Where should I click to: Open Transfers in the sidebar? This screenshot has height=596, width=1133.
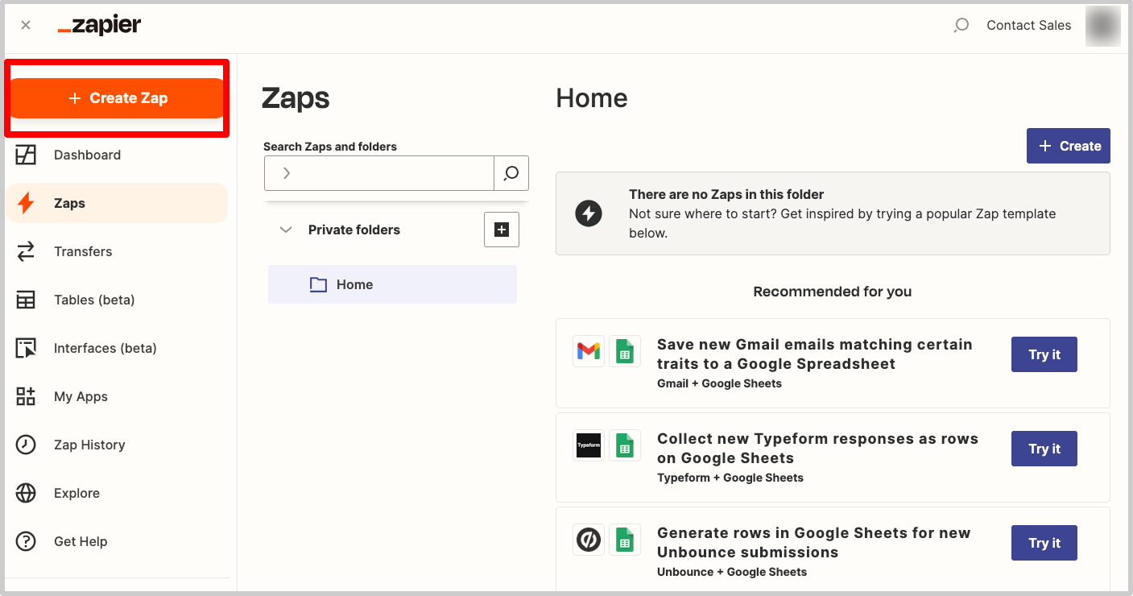pyautogui.click(x=83, y=251)
